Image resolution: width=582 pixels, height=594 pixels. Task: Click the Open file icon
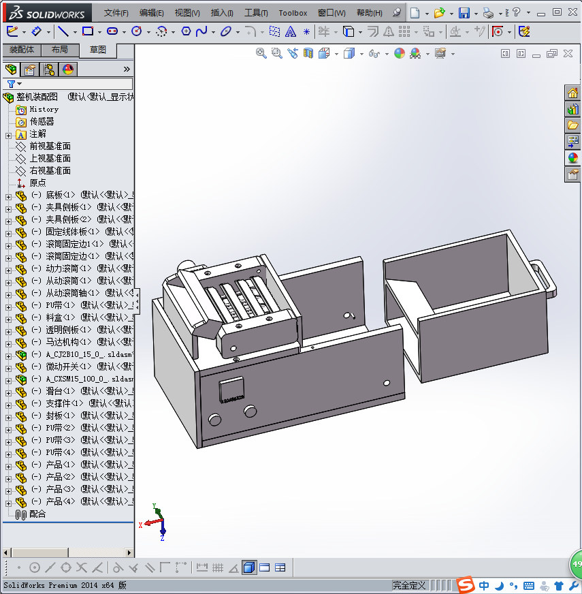click(439, 13)
